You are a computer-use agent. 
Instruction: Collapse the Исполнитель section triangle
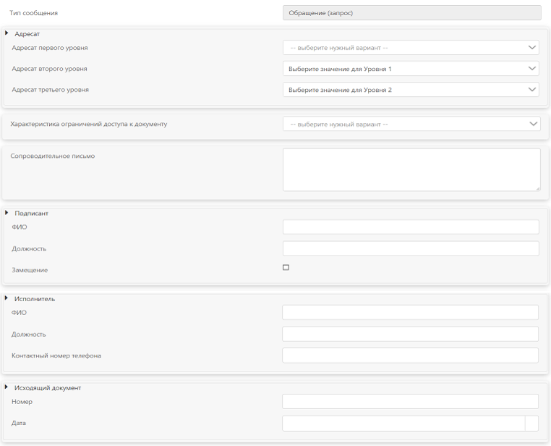click(7, 298)
